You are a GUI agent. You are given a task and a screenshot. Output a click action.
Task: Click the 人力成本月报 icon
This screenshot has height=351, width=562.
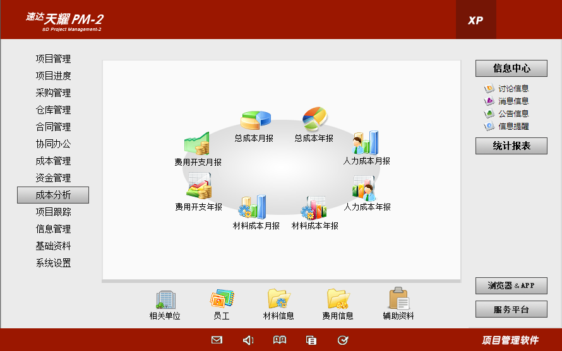point(366,143)
